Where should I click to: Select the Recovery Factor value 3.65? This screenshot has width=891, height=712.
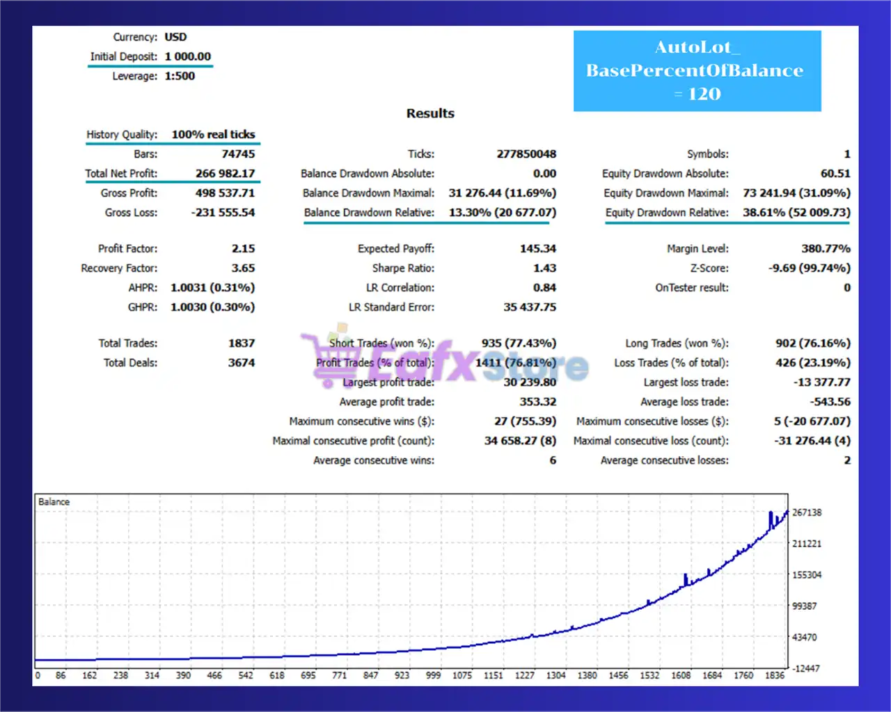(x=243, y=268)
